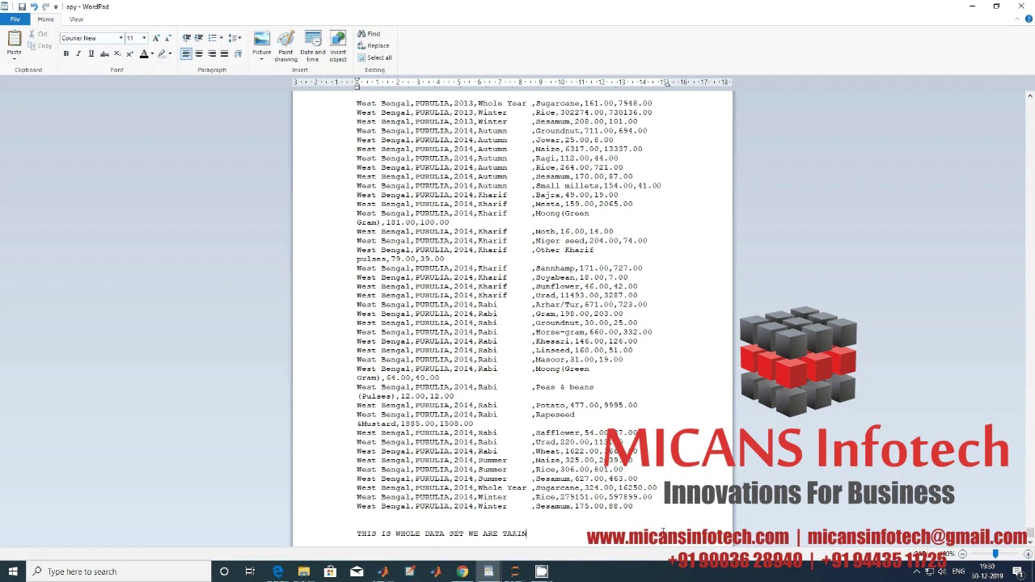Align text to the left

pos(186,54)
